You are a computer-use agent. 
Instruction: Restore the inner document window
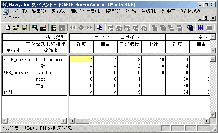pyautogui.click(x=206, y=18)
